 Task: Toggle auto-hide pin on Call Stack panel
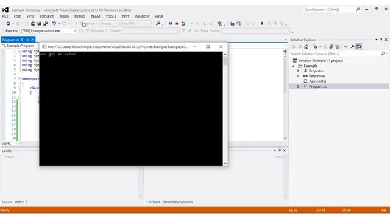pos(280,150)
